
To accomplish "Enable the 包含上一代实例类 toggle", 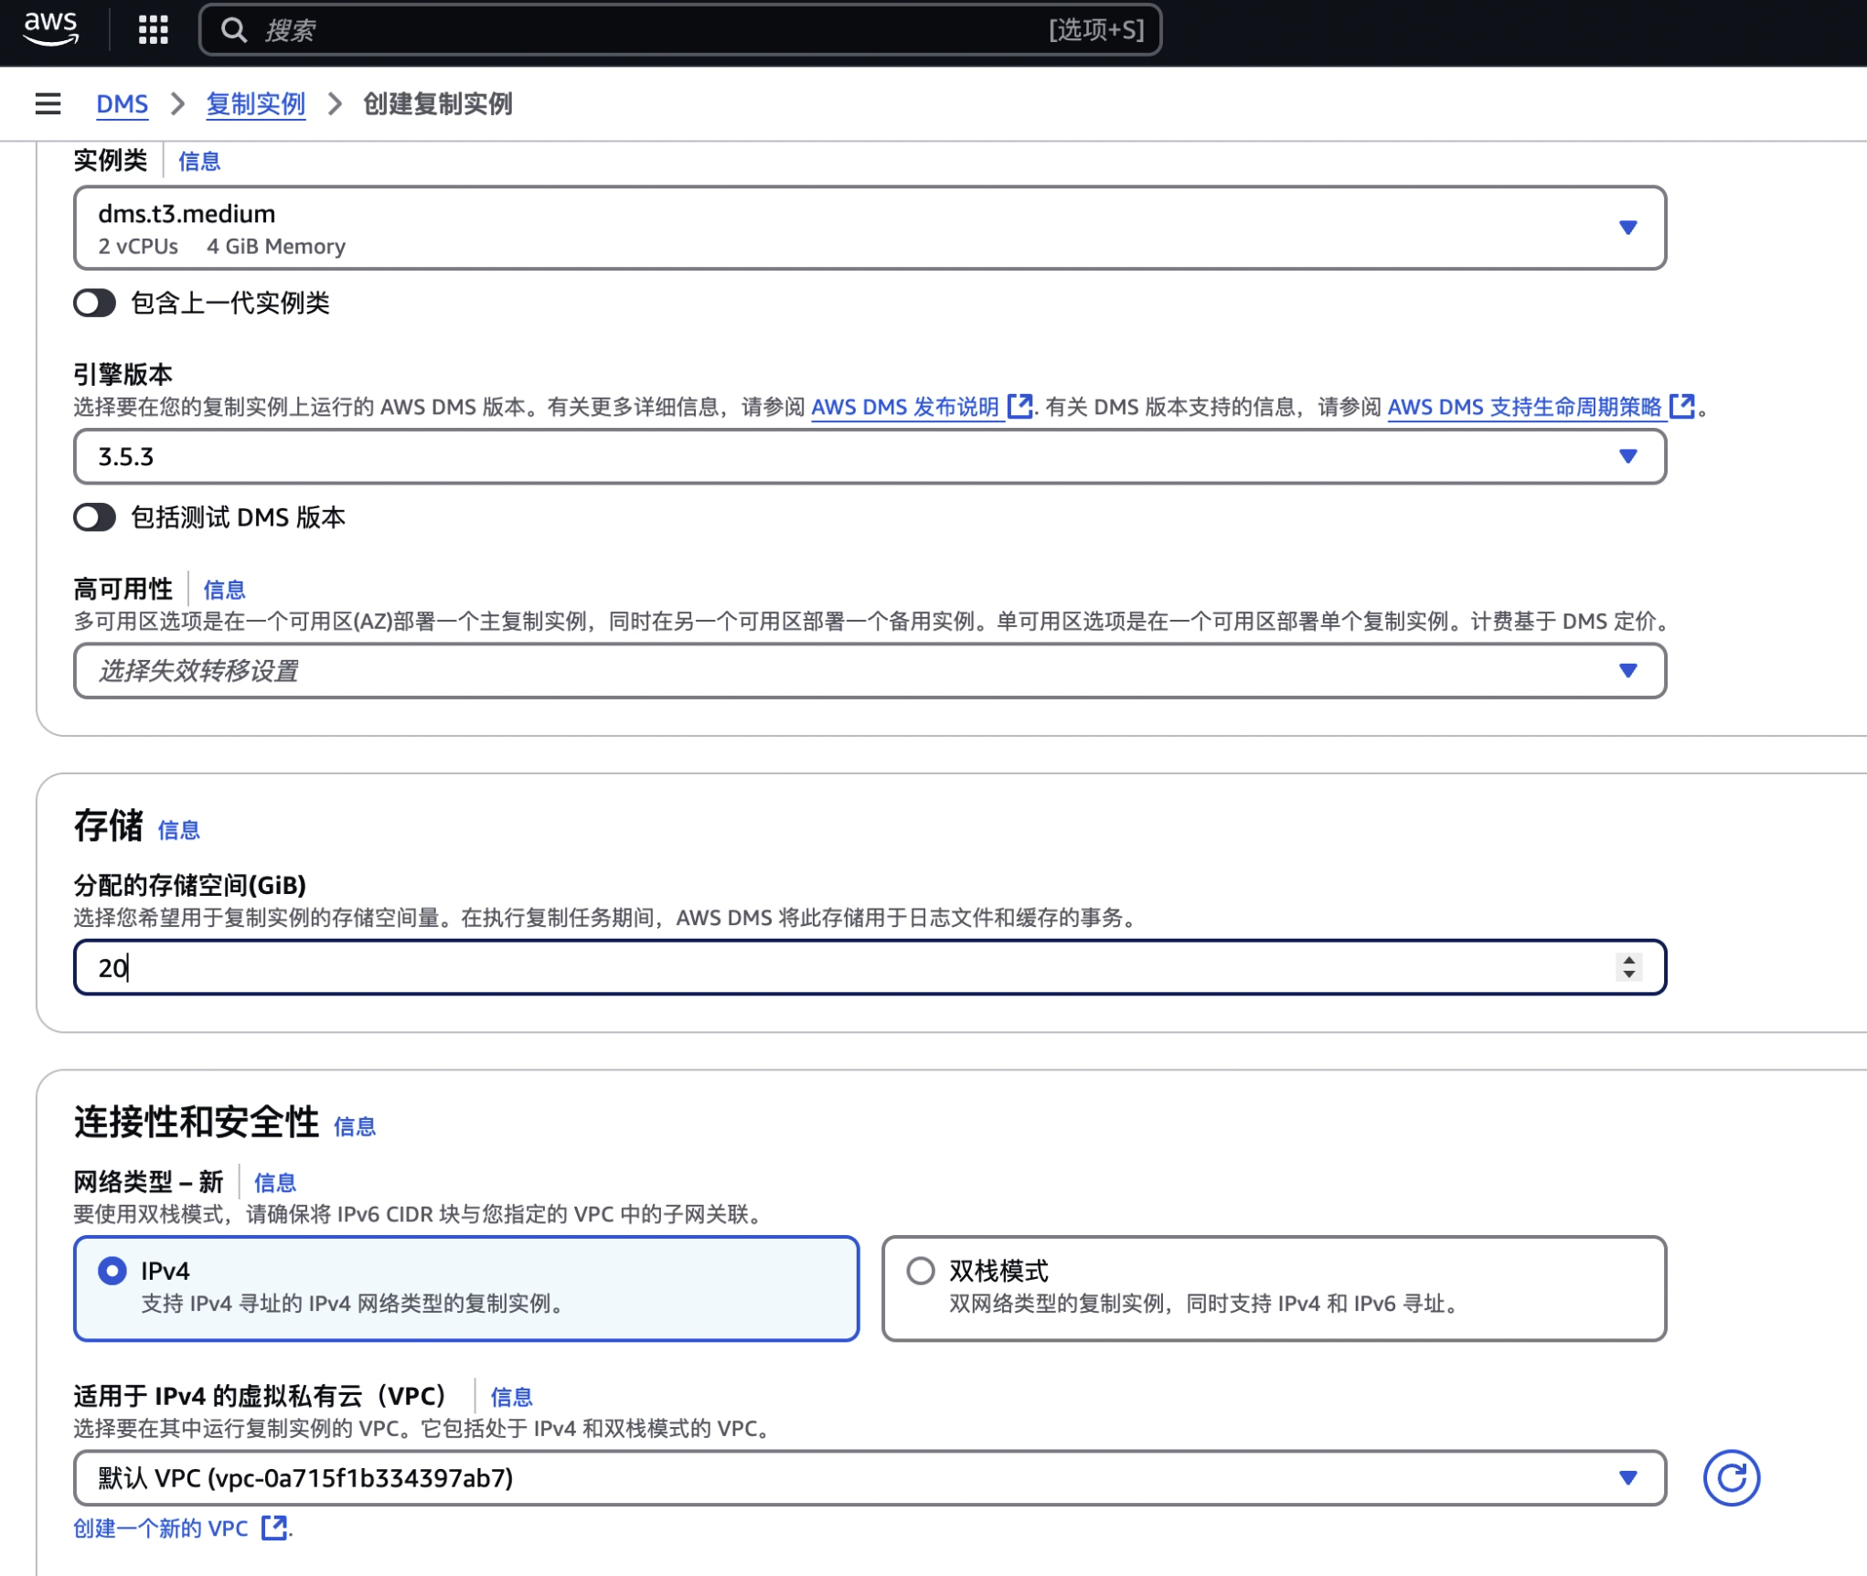I will click(x=95, y=303).
